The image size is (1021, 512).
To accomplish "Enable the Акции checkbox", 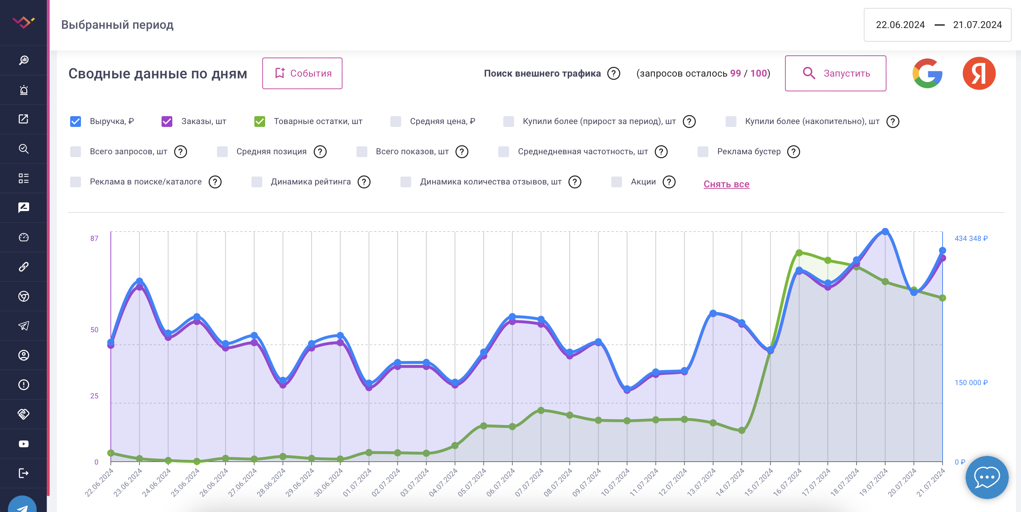I will [x=617, y=182].
